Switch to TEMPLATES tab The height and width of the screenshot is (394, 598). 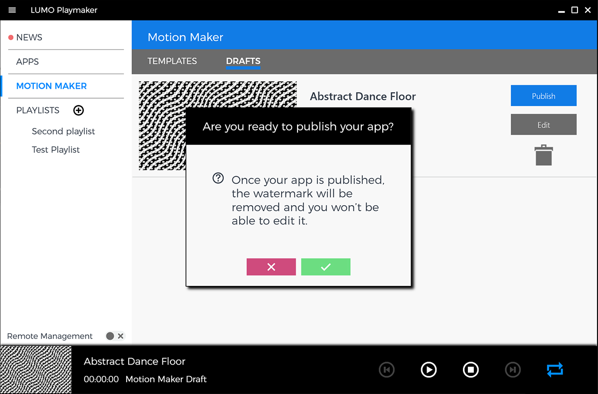coord(172,61)
